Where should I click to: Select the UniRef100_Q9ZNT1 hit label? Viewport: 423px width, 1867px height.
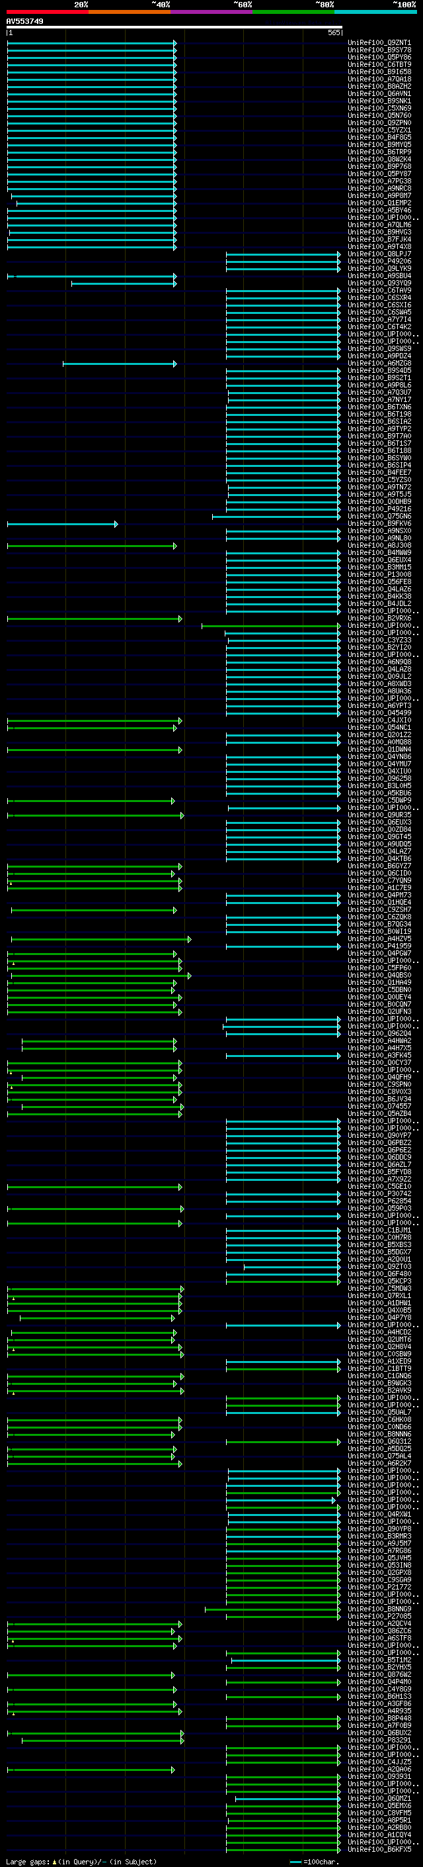379,43
